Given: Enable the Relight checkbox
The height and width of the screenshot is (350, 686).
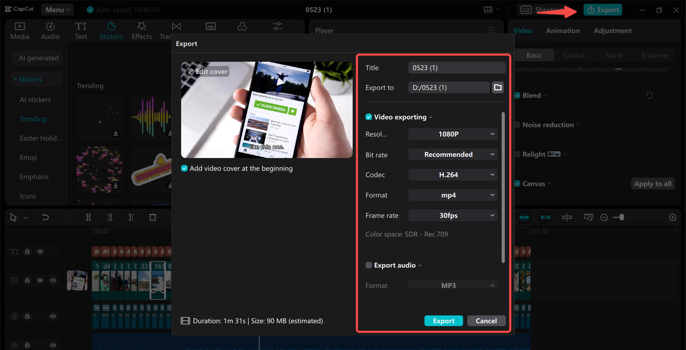Looking at the screenshot, I should [x=518, y=154].
